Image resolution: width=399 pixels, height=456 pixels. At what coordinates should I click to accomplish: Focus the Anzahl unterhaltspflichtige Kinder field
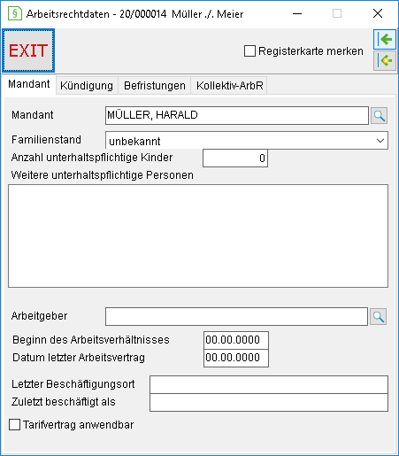pyautogui.click(x=235, y=158)
